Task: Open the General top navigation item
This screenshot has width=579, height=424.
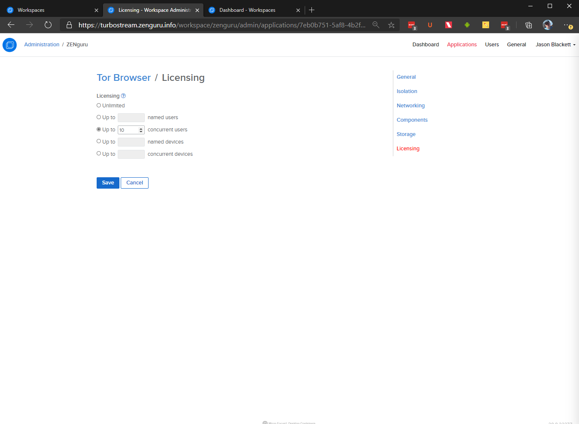Action: point(516,45)
